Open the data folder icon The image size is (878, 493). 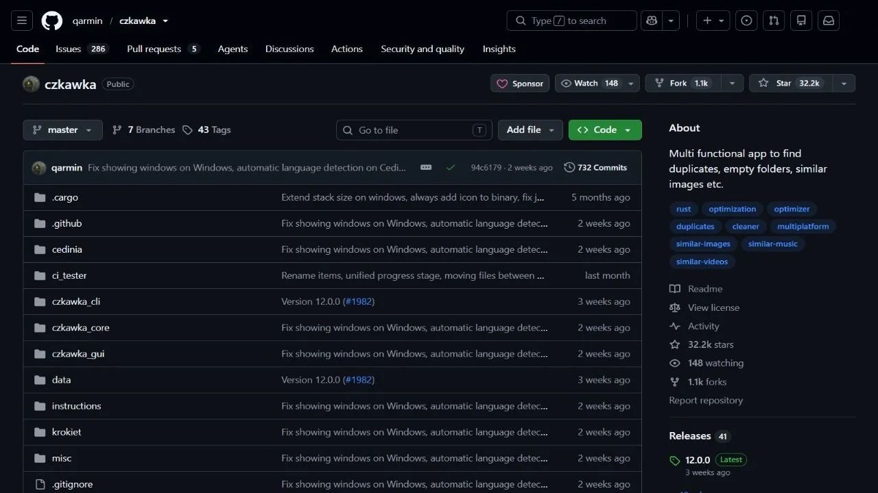coord(40,380)
